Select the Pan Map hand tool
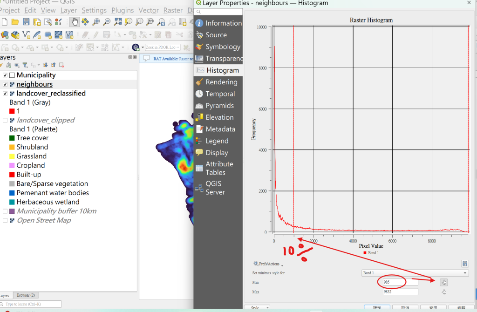Viewport: 477px width, 312px height. [75, 22]
